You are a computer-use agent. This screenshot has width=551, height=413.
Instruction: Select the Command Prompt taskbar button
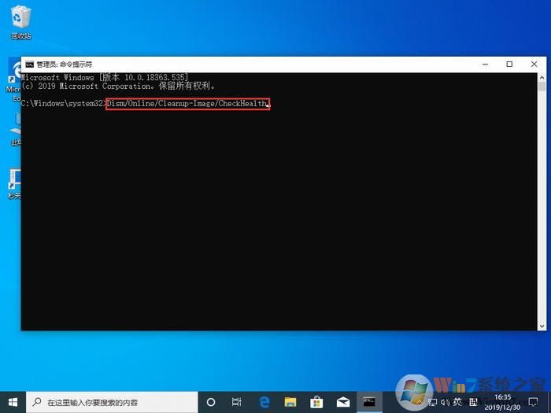(368, 401)
